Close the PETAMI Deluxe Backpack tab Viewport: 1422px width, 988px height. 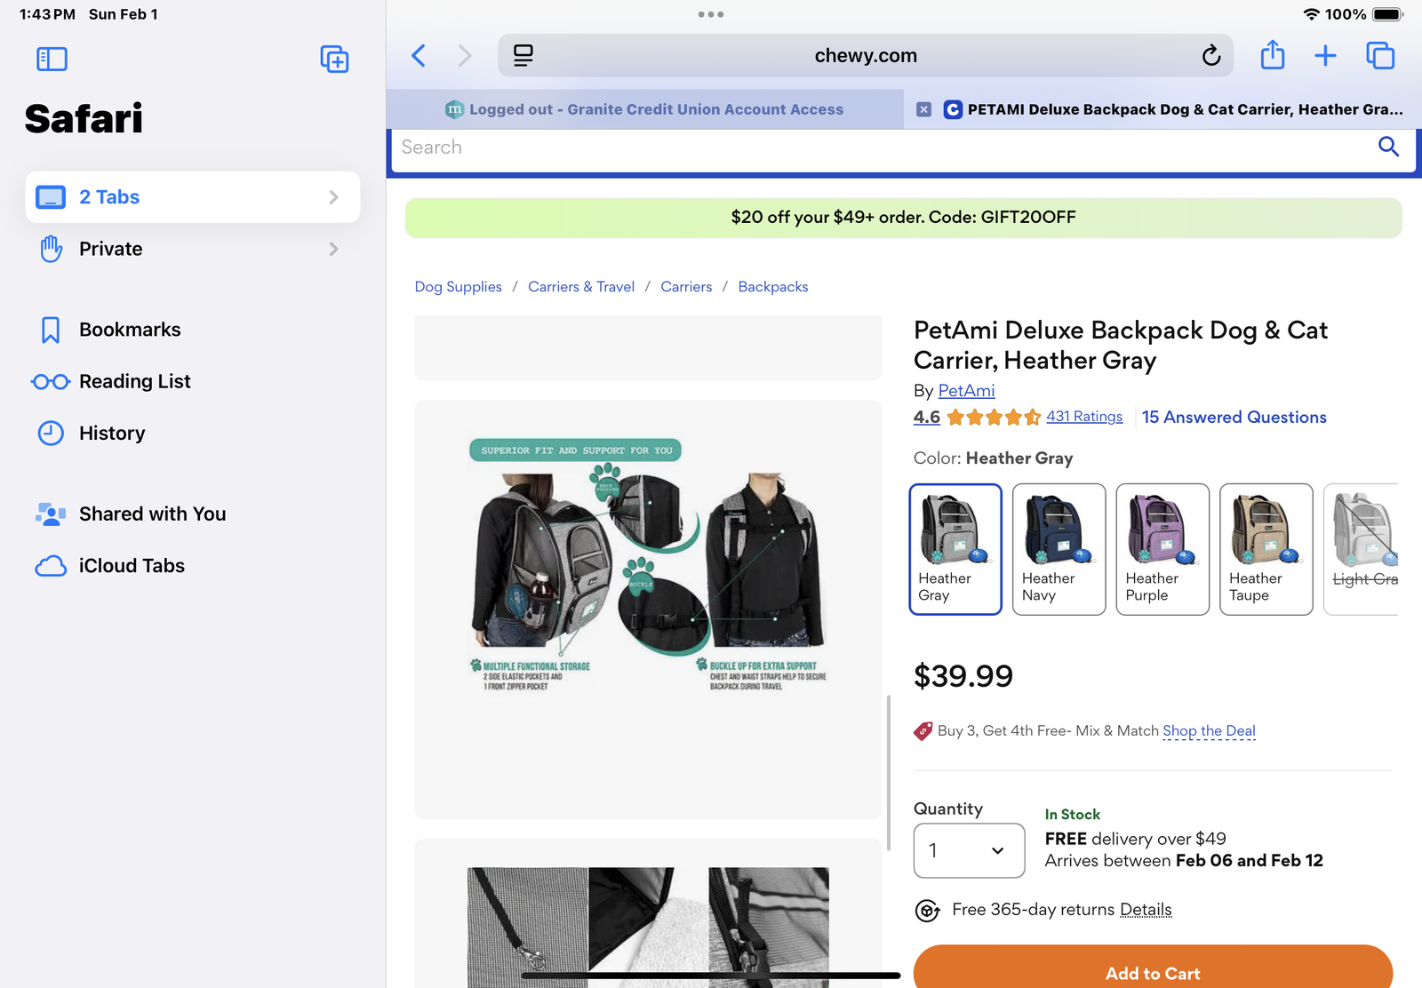pos(924,109)
